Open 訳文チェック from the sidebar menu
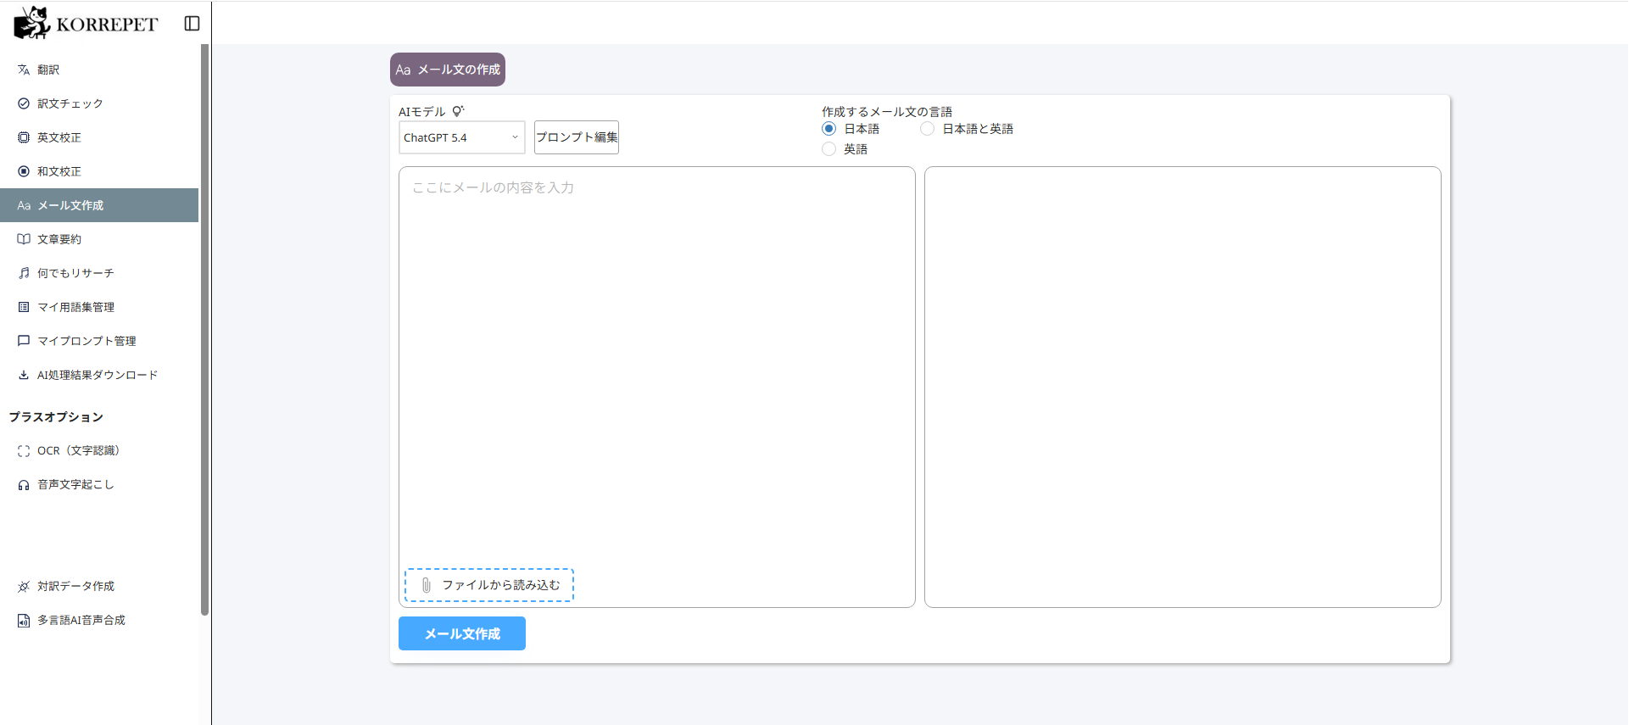 99,103
